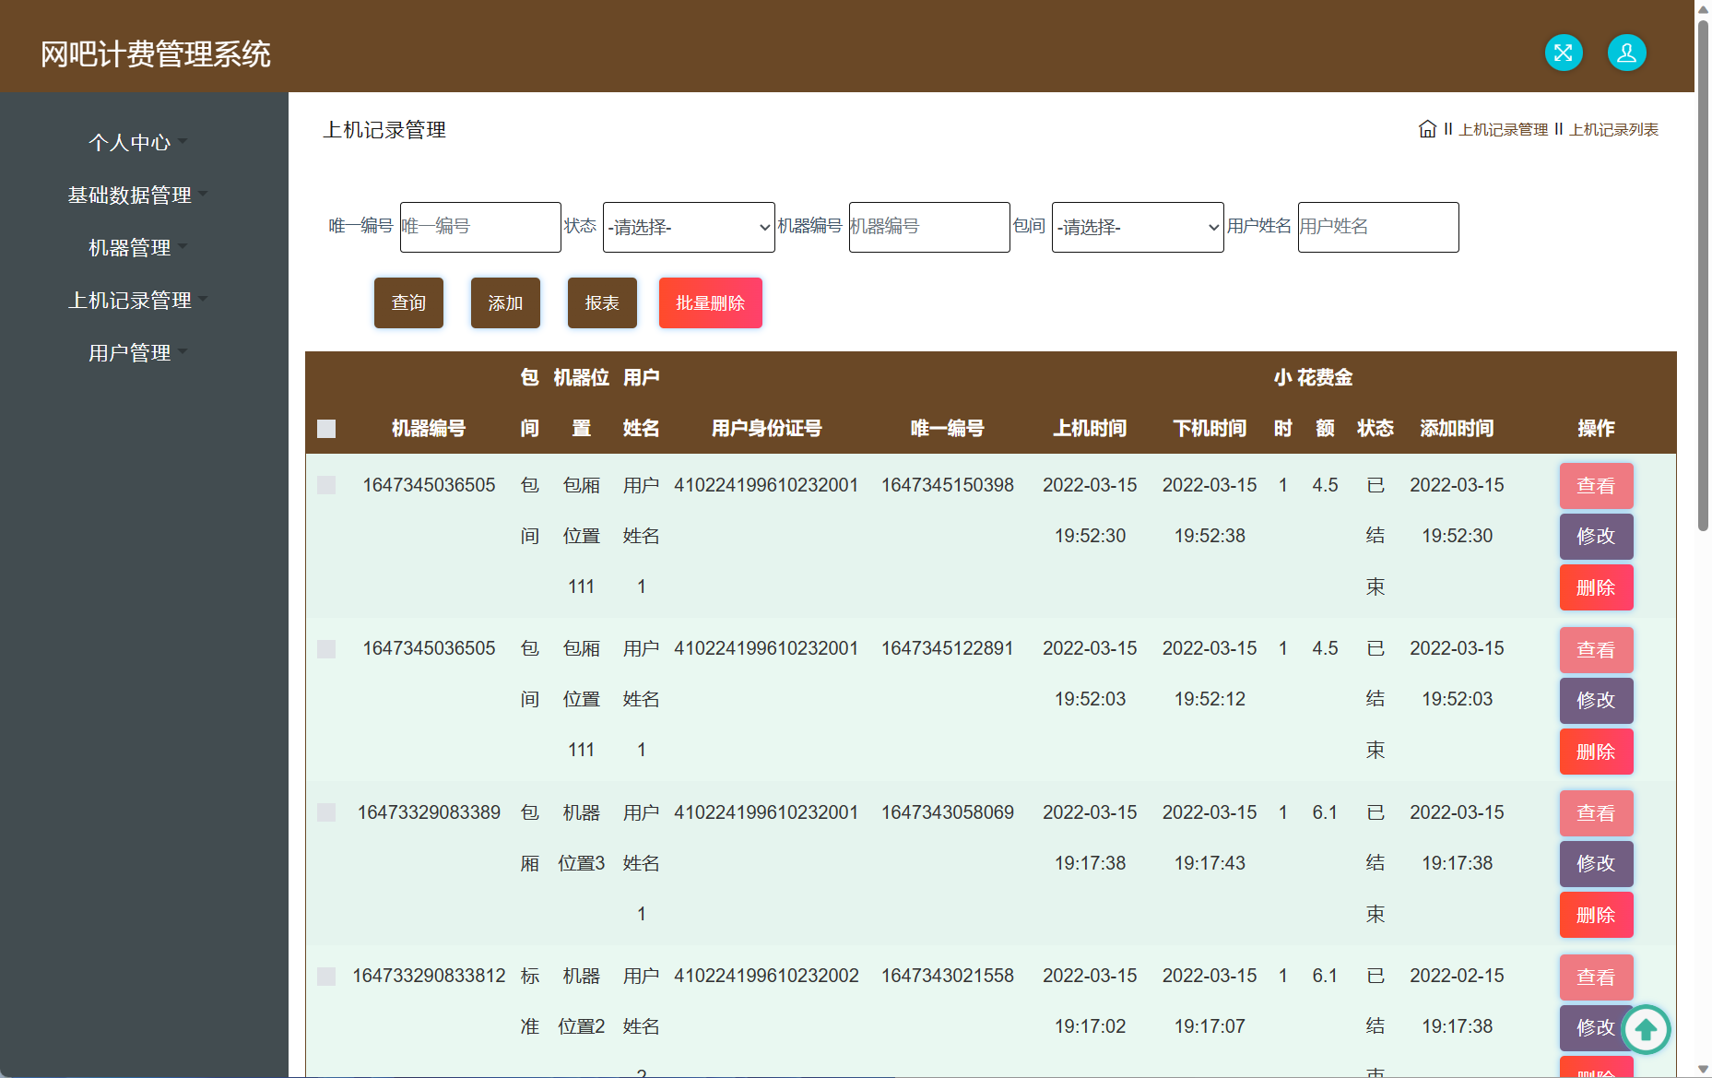Screen dimensions: 1712x1078
Task: Open the 状态 dropdown selector
Action: click(688, 227)
